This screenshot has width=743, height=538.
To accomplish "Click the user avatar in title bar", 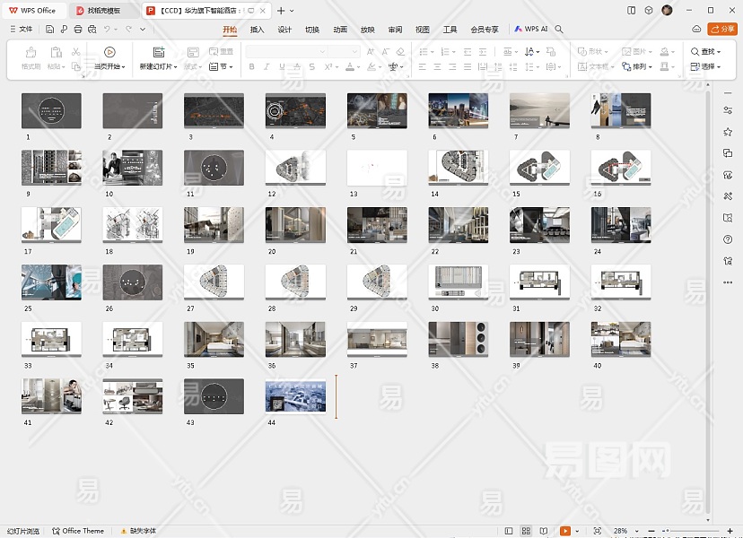I will pyautogui.click(x=667, y=10).
